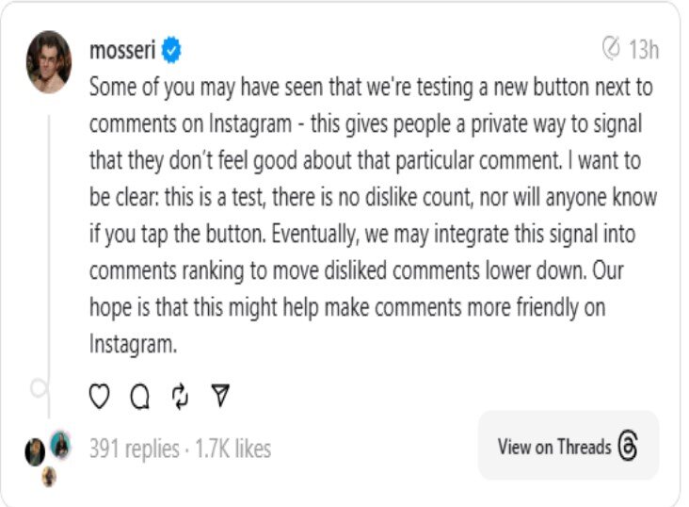Click the word "Instagram." ending the post
This screenshot has width=689, height=507.
tap(133, 344)
